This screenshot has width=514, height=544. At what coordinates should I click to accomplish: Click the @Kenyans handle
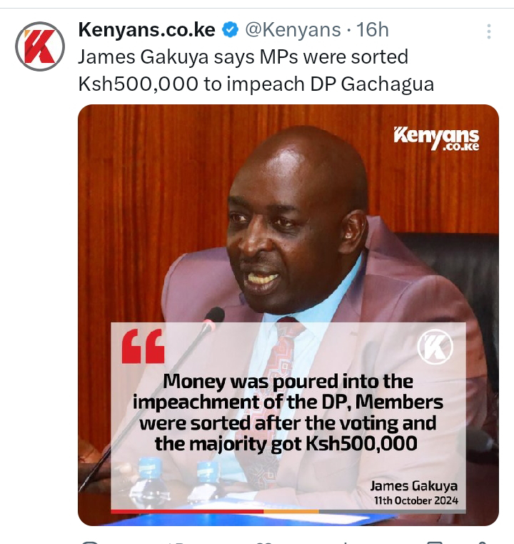click(293, 30)
